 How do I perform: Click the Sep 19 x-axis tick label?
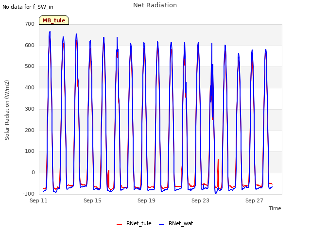146,200
